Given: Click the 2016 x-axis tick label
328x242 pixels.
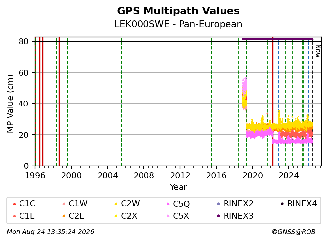Looking at the screenshot, I should pos(216,176).
